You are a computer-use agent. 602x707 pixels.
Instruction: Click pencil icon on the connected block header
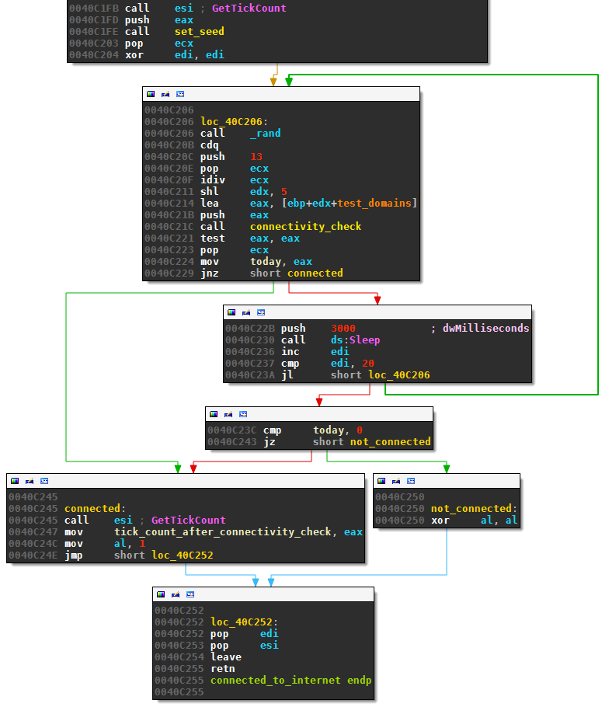click(x=30, y=481)
